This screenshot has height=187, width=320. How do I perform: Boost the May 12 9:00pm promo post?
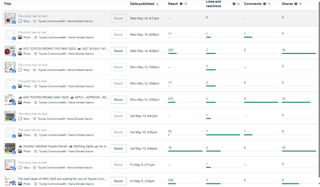click(x=118, y=99)
